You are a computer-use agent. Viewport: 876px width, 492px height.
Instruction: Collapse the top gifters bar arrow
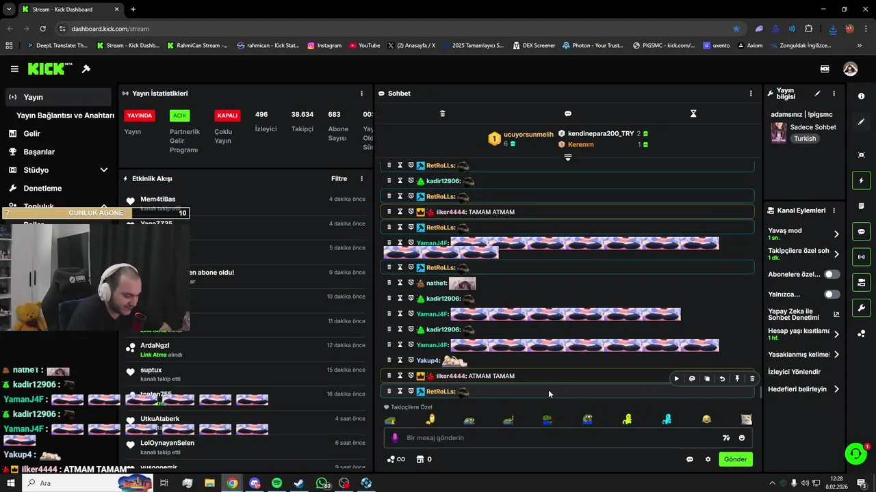click(x=567, y=158)
